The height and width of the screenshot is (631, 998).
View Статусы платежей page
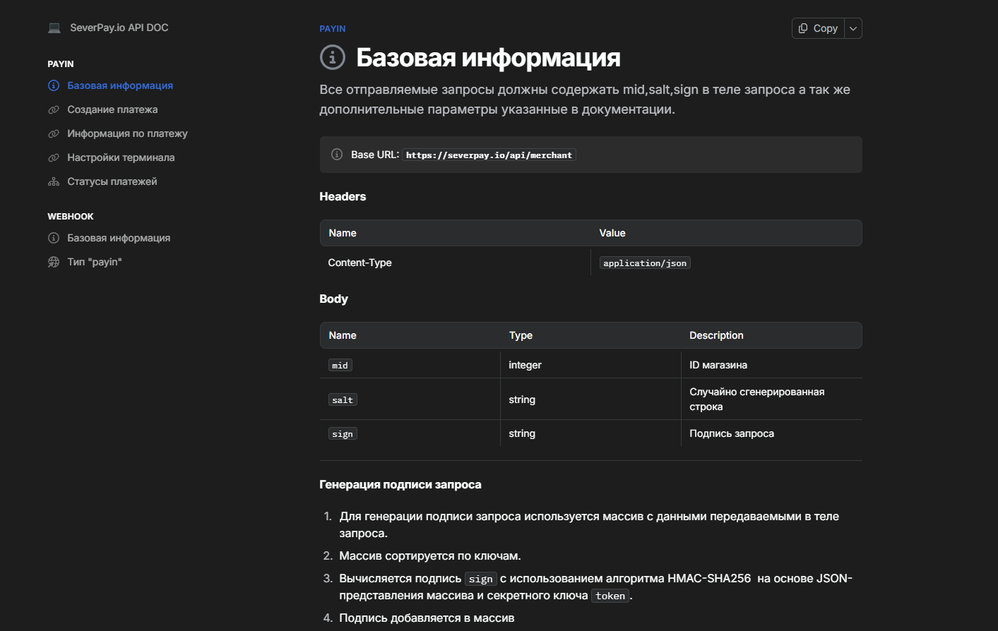(x=112, y=181)
